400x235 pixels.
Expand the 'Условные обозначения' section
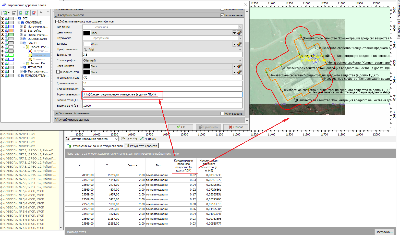(x=56, y=113)
